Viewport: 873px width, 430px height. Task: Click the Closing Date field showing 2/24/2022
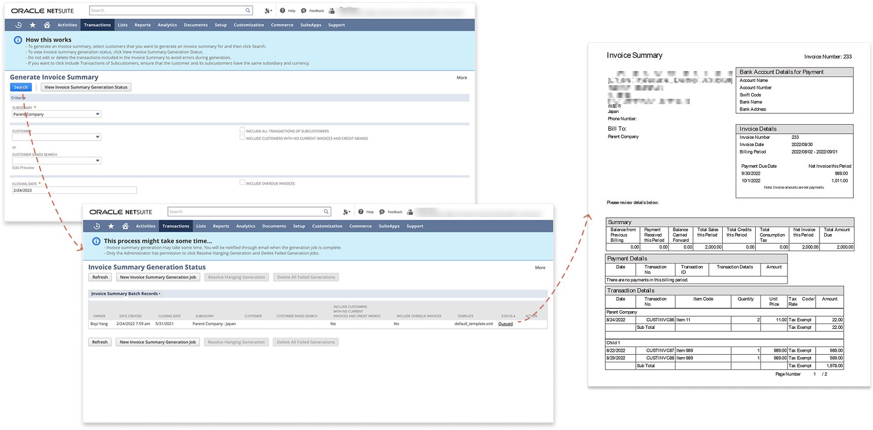(x=74, y=190)
